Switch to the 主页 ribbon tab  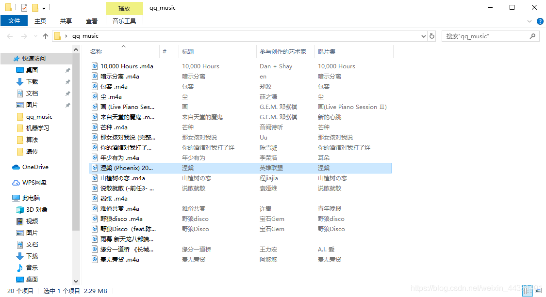[x=40, y=21]
